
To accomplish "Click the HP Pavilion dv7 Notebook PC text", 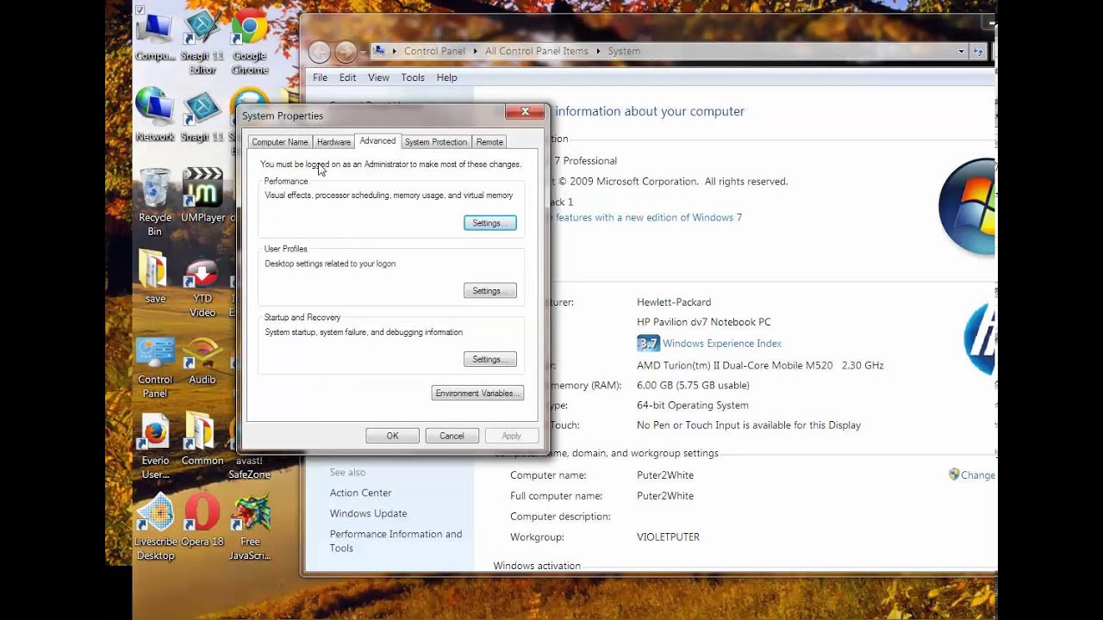I will [704, 322].
